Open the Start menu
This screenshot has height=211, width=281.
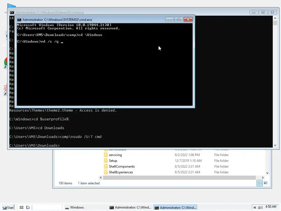pyautogui.click(x=8, y=207)
